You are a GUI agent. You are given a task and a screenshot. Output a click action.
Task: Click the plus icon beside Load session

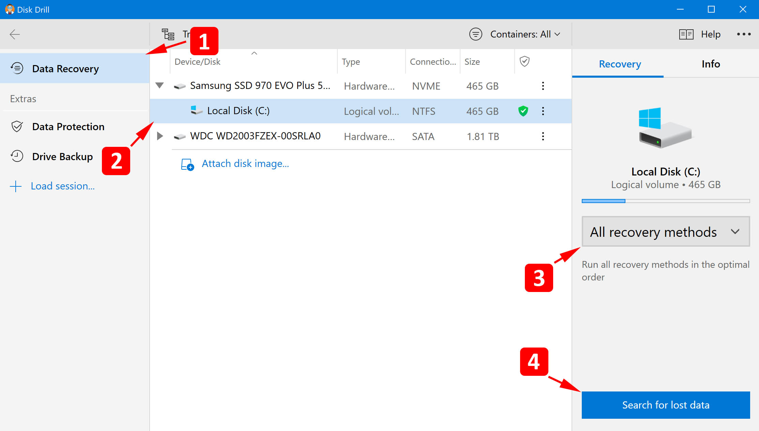16,186
